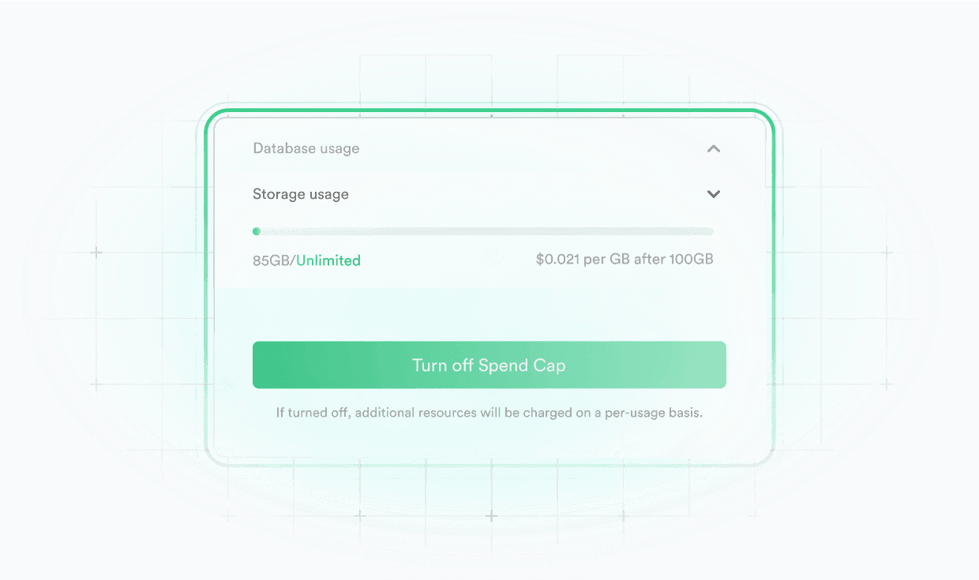This screenshot has width=979, height=580.
Task: Click the down chevron beside Storage usage
Action: coord(714,194)
